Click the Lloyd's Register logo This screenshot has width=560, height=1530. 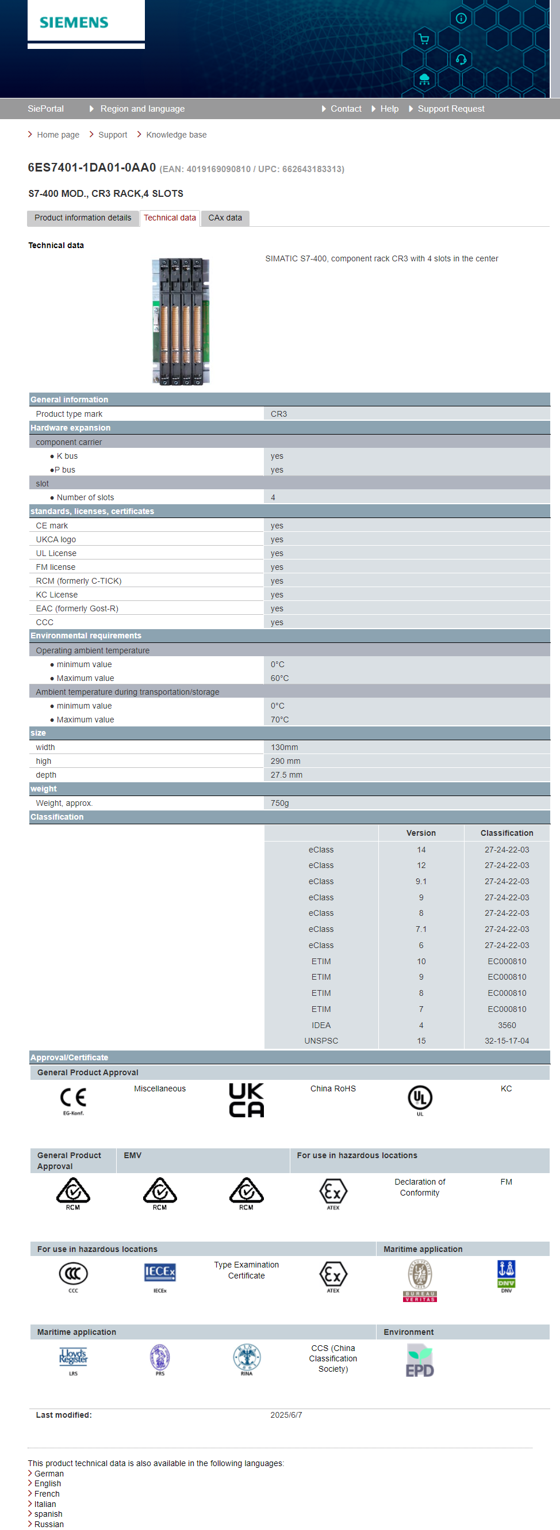(x=73, y=1358)
